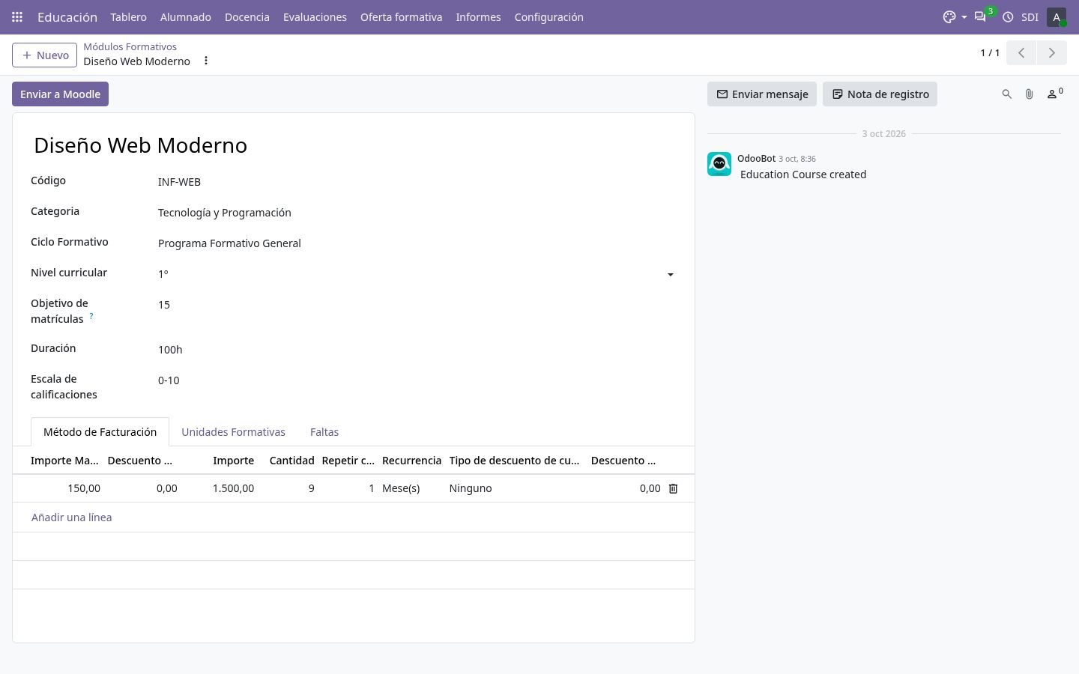Go to next record arrow
This screenshot has width=1079, height=674.
pos(1051,53)
